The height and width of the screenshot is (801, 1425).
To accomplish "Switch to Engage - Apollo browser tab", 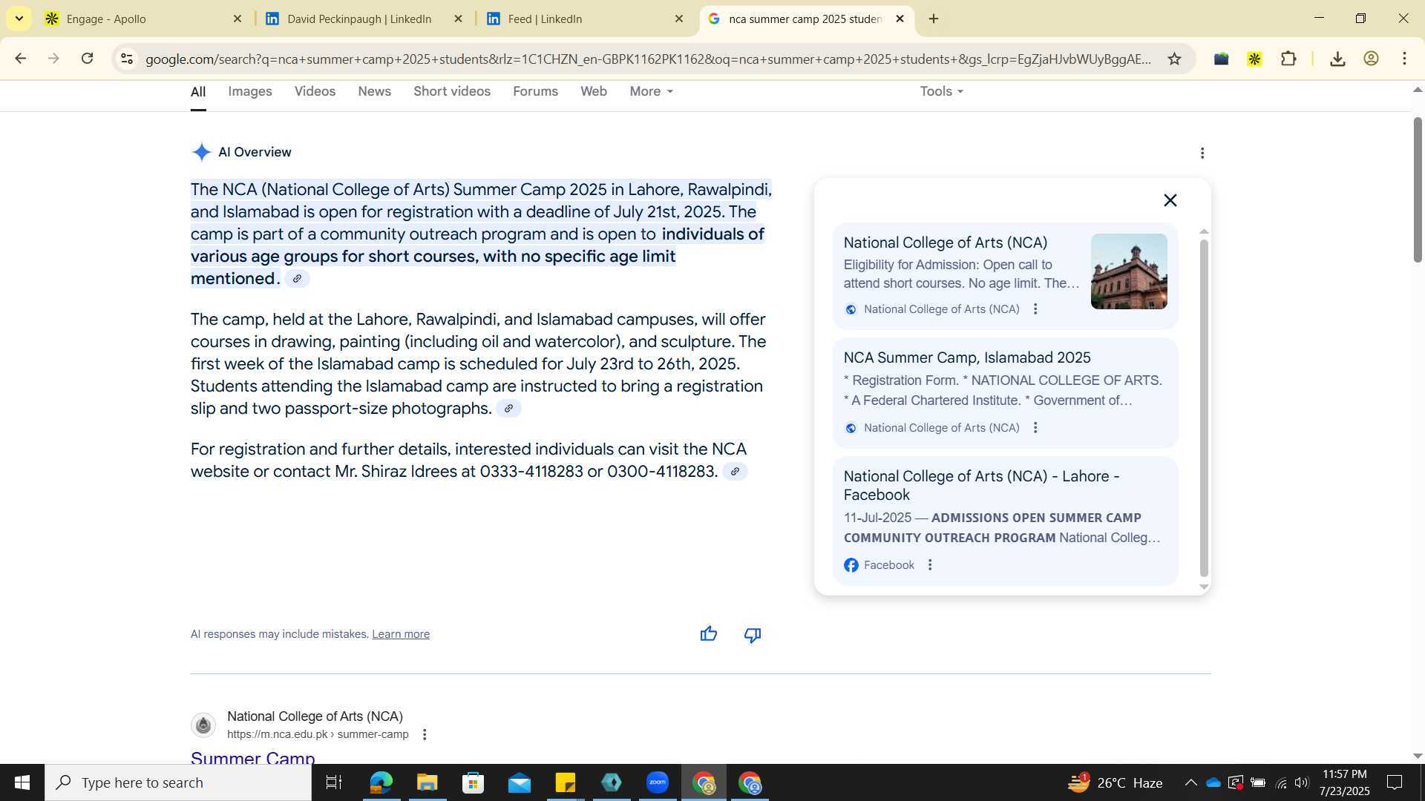I will pyautogui.click(x=141, y=19).
